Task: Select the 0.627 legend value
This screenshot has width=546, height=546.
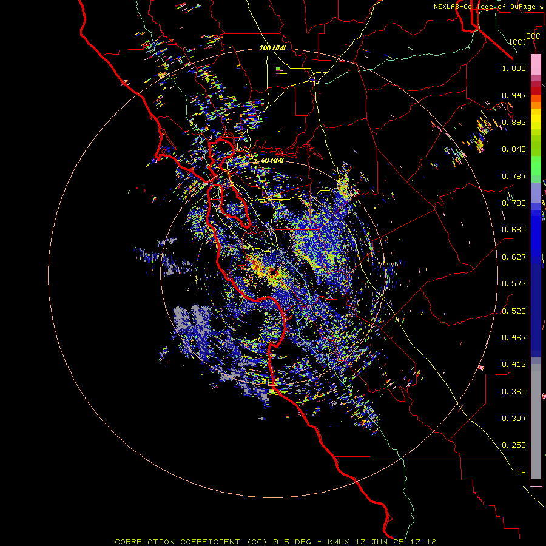Action: [514, 257]
